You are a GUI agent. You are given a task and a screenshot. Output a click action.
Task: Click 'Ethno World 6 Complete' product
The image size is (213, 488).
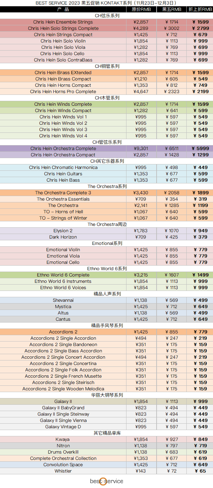tap(63, 275)
